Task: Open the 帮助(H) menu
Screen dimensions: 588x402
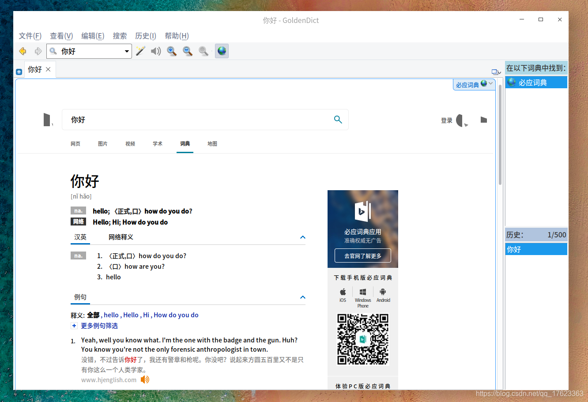Action: pyautogui.click(x=177, y=36)
